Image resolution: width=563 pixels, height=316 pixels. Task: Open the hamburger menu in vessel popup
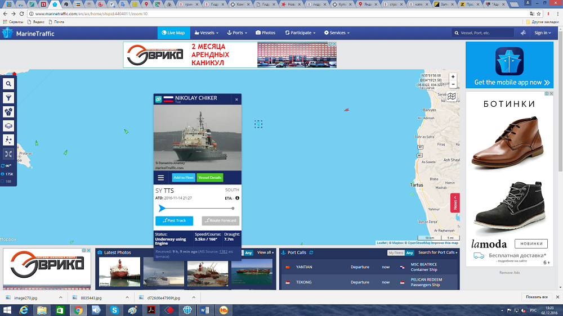click(161, 178)
